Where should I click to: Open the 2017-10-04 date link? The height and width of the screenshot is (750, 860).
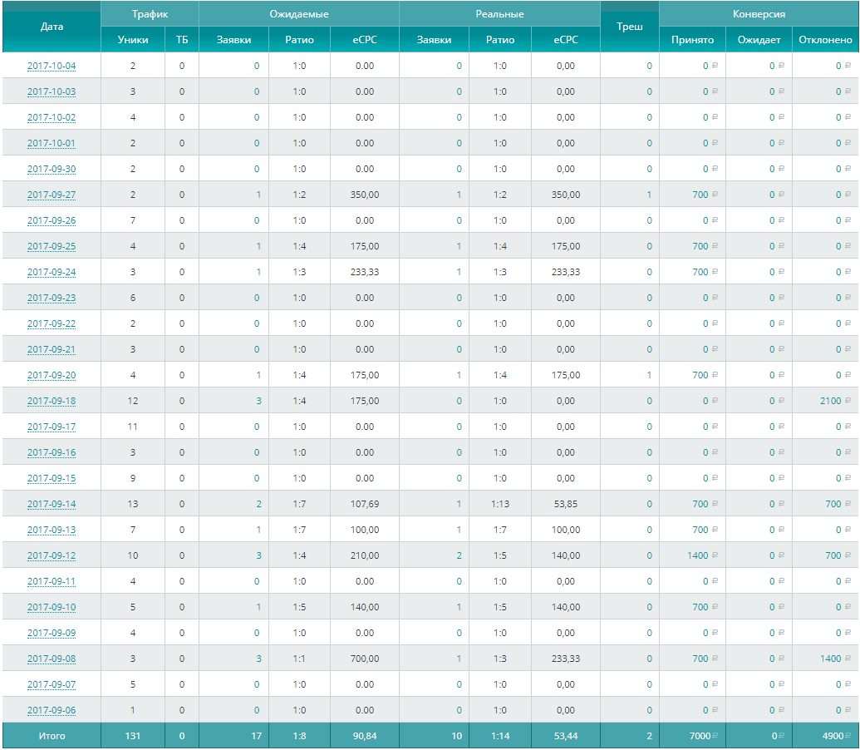coord(52,66)
